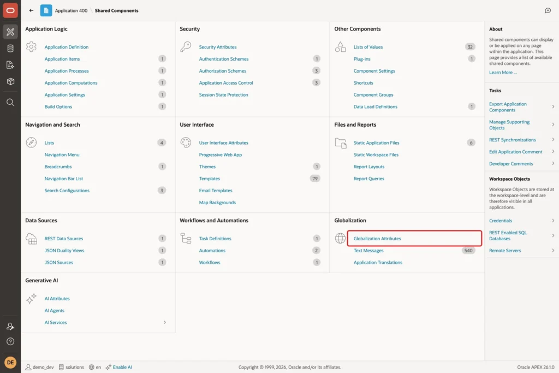The image size is (559, 373).
Task: Click the 79 count badge for Templates
Action: click(x=315, y=178)
